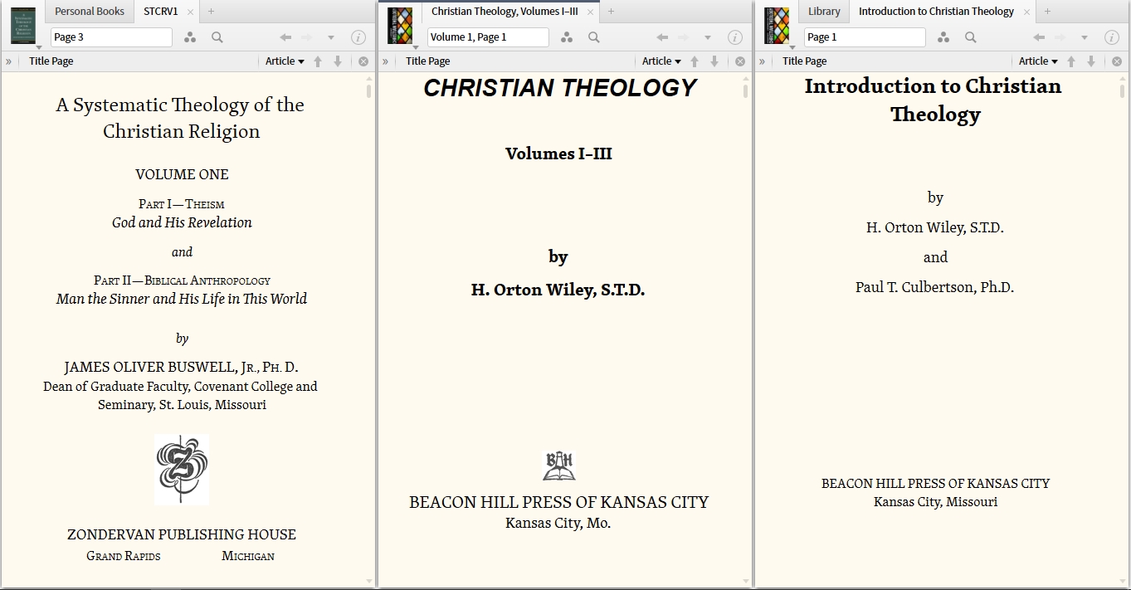Open resource info in STCRV1 panel
Screen dimensions: 1131x590
pyautogui.click(x=358, y=37)
